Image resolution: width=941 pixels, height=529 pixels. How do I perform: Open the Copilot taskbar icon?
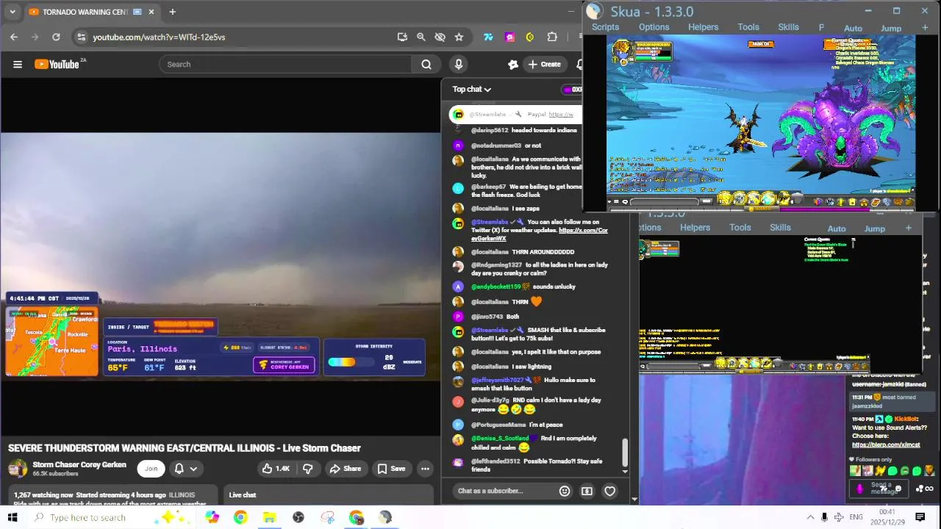[x=212, y=517]
